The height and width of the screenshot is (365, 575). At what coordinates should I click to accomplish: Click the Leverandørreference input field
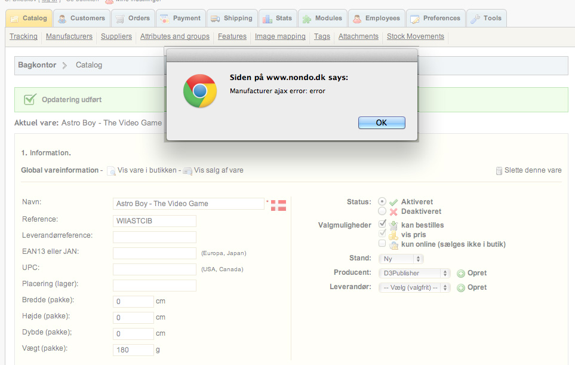(155, 237)
